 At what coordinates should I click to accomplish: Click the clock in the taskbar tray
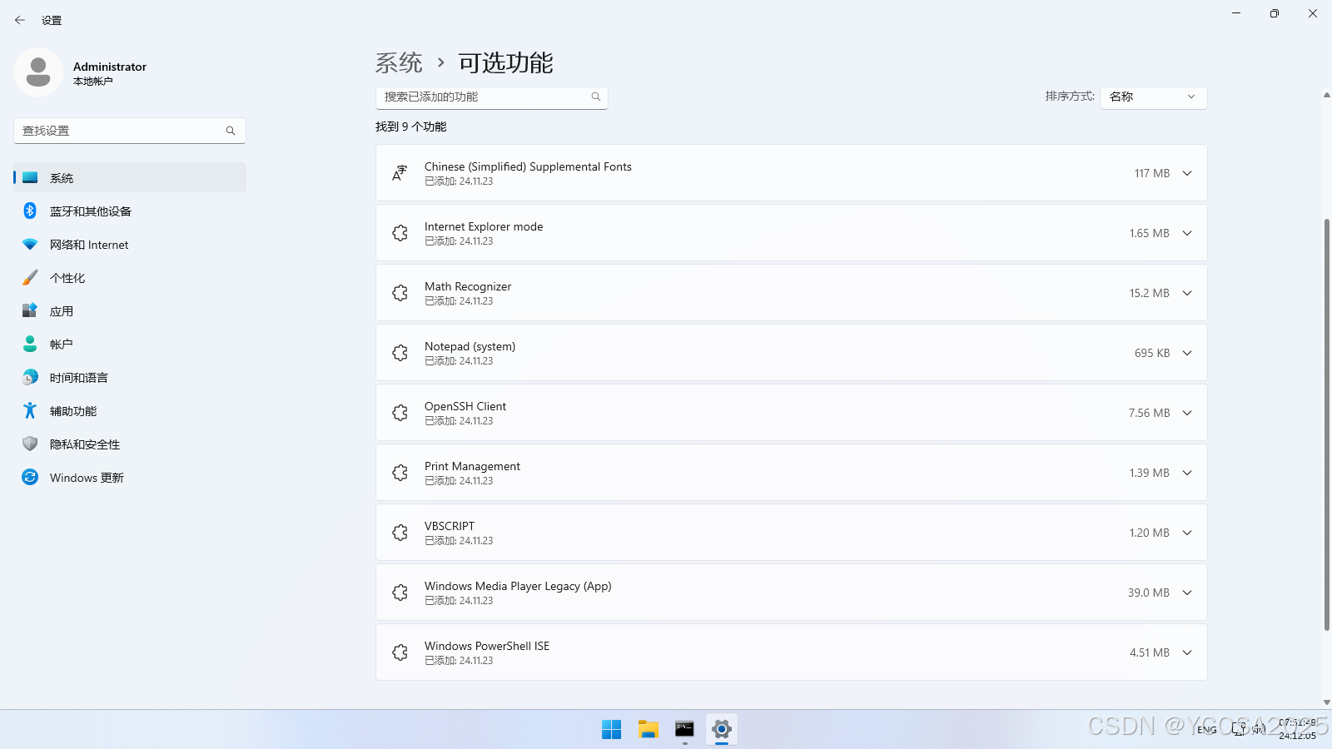point(1297,729)
